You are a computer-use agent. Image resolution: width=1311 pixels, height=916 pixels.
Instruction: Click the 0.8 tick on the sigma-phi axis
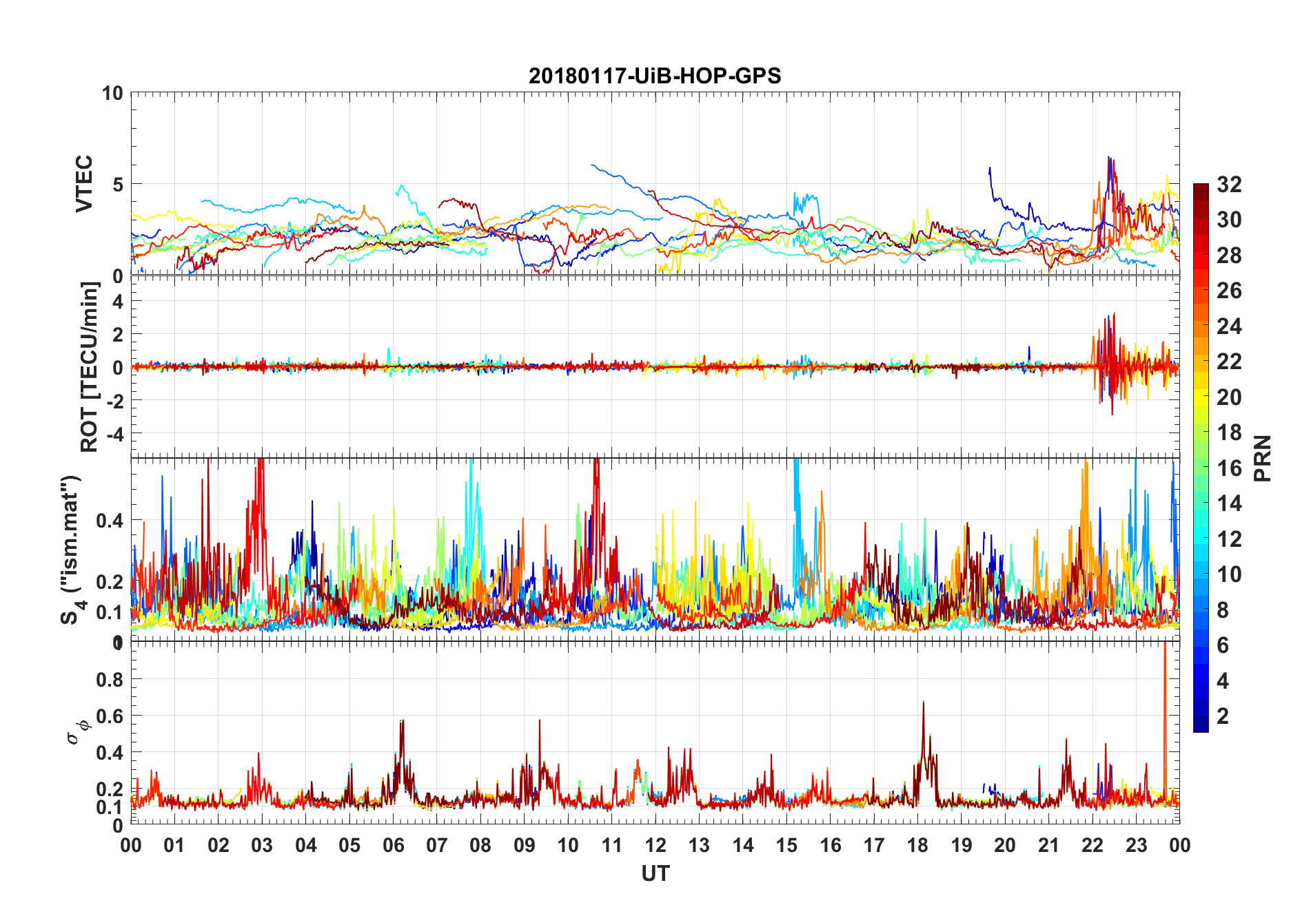pos(110,679)
